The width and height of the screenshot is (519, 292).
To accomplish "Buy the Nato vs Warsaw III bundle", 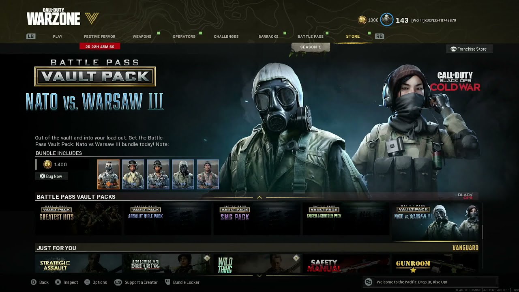I will click(51, 176).
